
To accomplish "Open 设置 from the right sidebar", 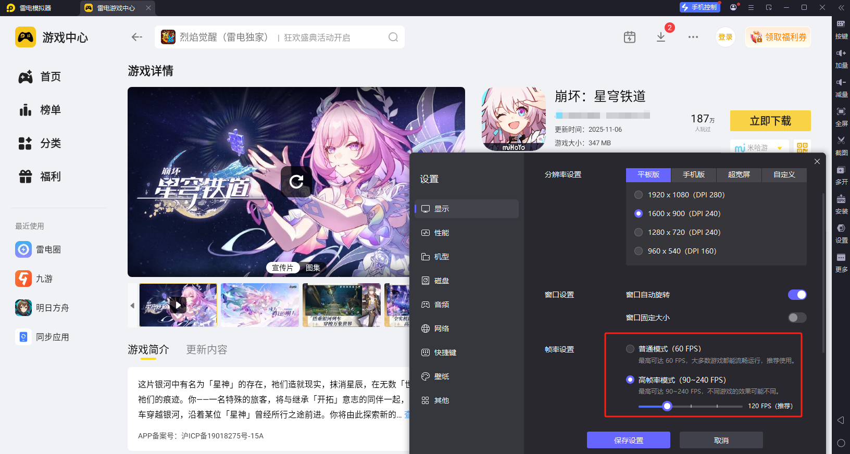I will pos(841,233).
